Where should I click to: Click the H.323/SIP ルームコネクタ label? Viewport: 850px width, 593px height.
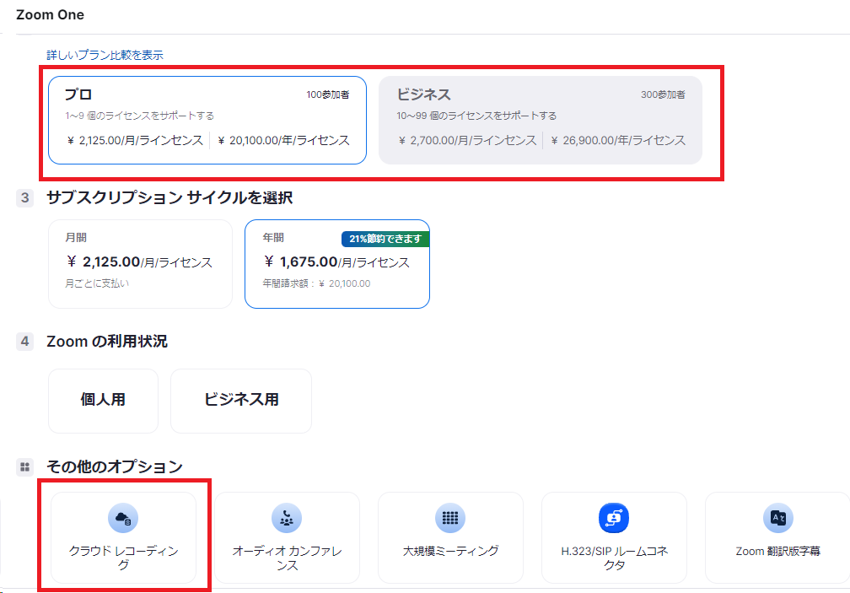[614, 558]
